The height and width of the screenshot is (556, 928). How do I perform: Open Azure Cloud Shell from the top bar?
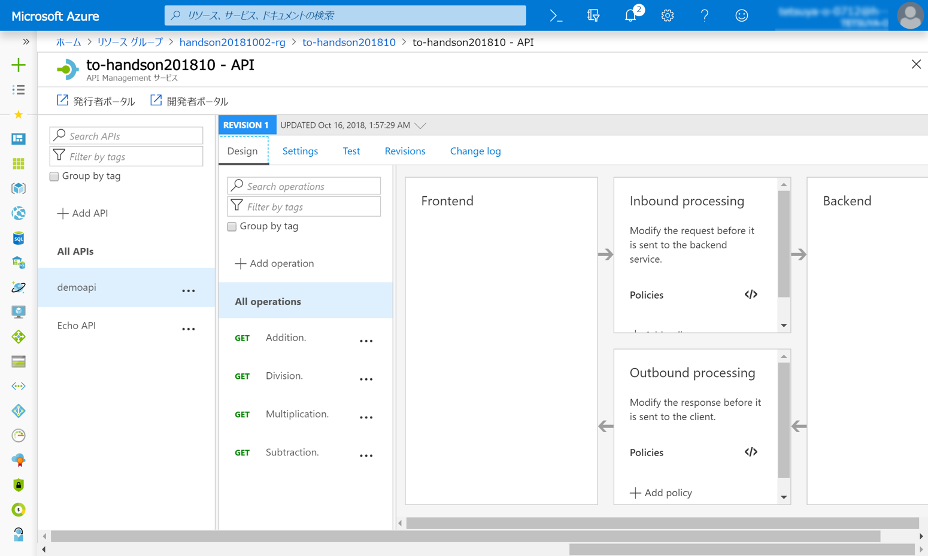pos(556,16)
